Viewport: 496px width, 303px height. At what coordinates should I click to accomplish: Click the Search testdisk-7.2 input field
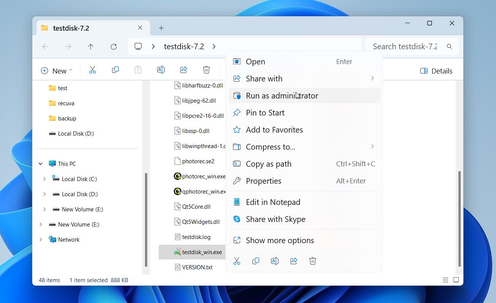[x=405, y=47]
